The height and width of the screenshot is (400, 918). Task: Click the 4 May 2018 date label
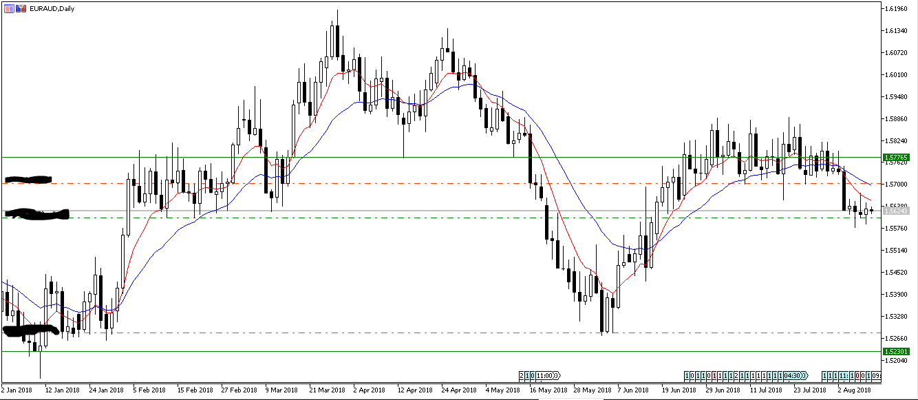(x=504, y=390)
